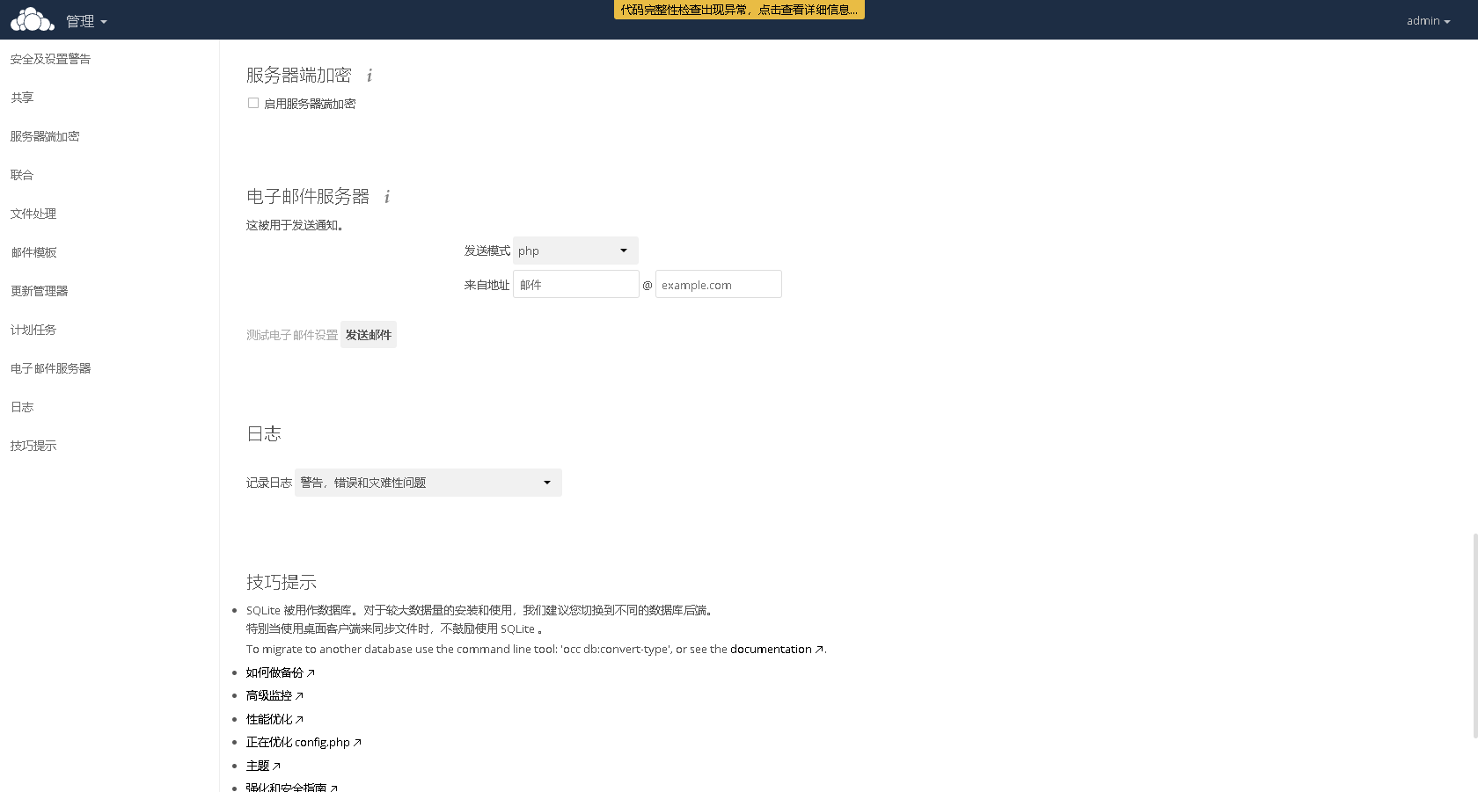The width and height of the screenshot is (1478, 792).
Task: Go to 邮件模板 section in sidebar
Action: tap(33, 252)
